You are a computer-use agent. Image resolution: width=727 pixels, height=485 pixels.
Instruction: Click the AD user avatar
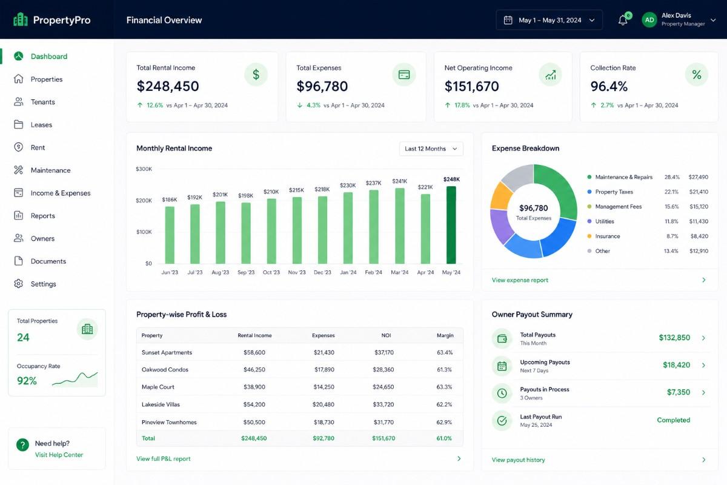click(x=649, y=20)
